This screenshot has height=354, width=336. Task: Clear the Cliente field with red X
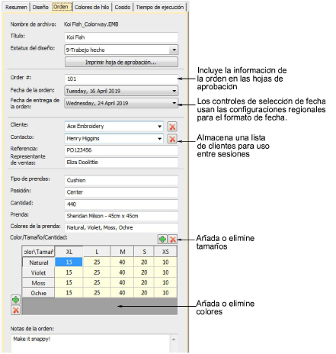coord(172,127)
